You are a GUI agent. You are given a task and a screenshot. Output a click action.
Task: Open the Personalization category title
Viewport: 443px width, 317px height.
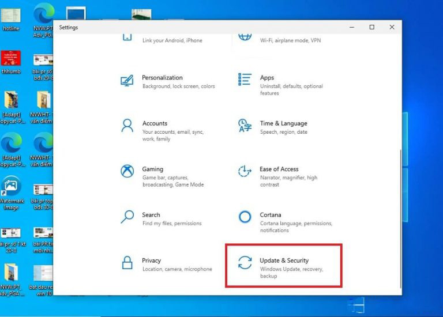pos(162,78)
